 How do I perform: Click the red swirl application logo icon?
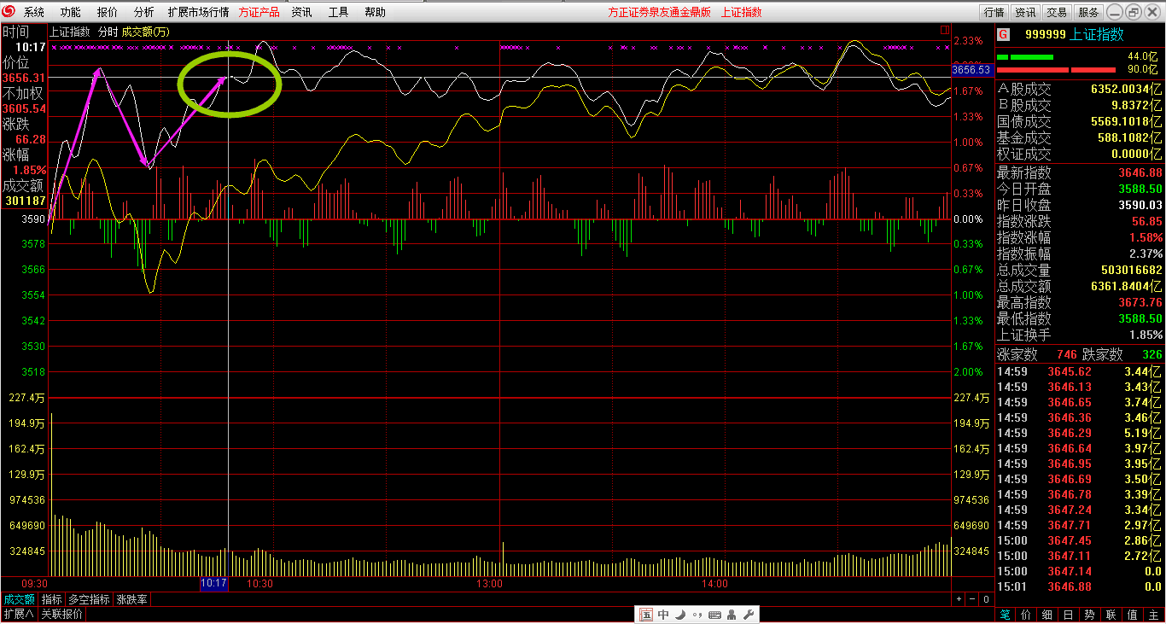click(9, 12)
